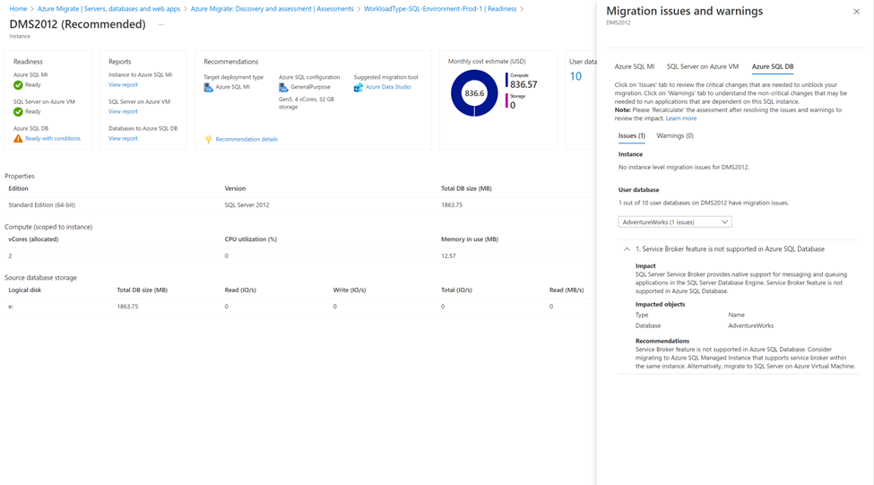Click the magenta Storage legend bar
The width and height of the screenshot is (874, 485).
coord(506,101)
